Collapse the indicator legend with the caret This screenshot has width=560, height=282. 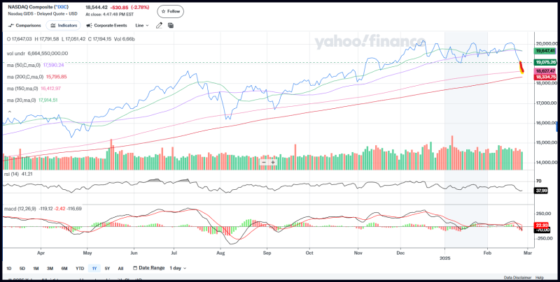[9, 112]
